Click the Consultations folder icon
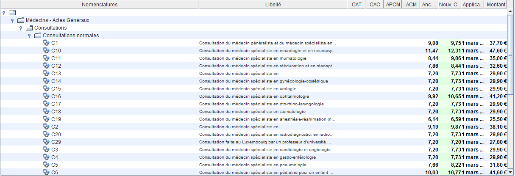The image size is (515, 176). tap(29, 28)
